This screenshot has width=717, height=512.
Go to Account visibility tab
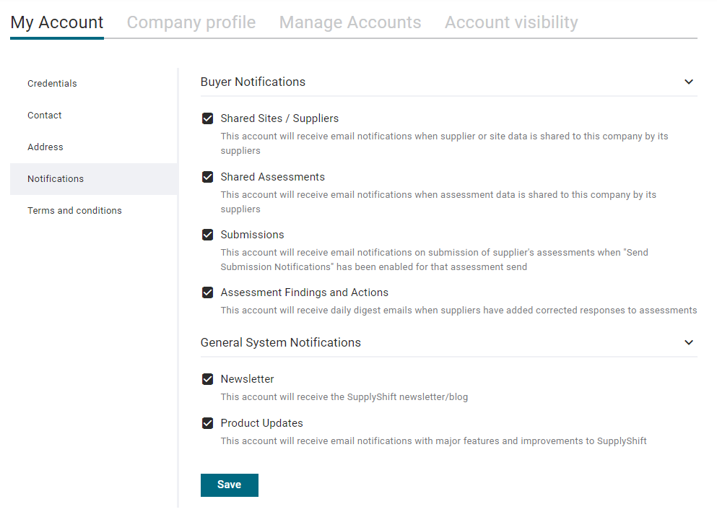[511, 22]
